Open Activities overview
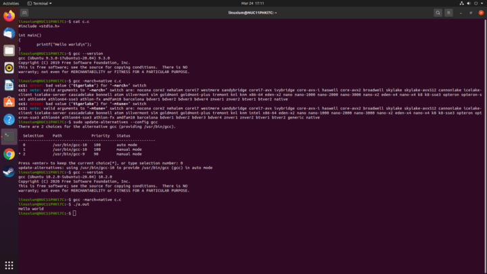The height and width of the screenshot is (274, 487). (11, 3)
